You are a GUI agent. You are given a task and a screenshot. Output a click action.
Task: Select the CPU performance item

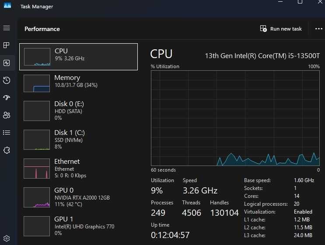point(78,57)
